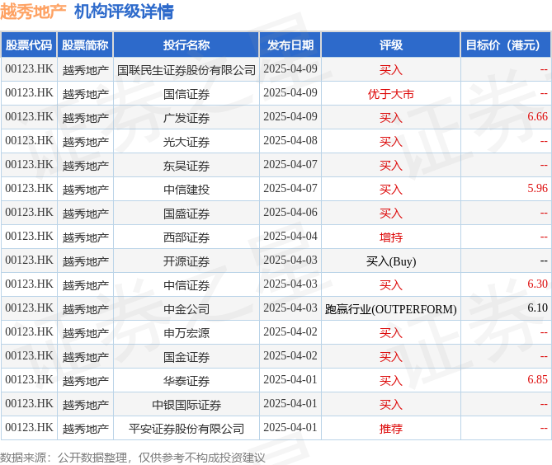The image size is (552, 465).
Task: Click 买入 rating in 中信建投 row
Action: tap(391, 190)
